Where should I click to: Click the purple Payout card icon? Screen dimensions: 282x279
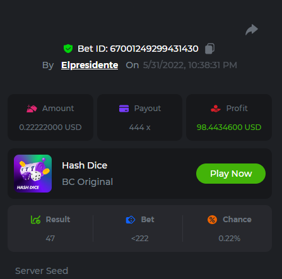(x=124, y=109)
